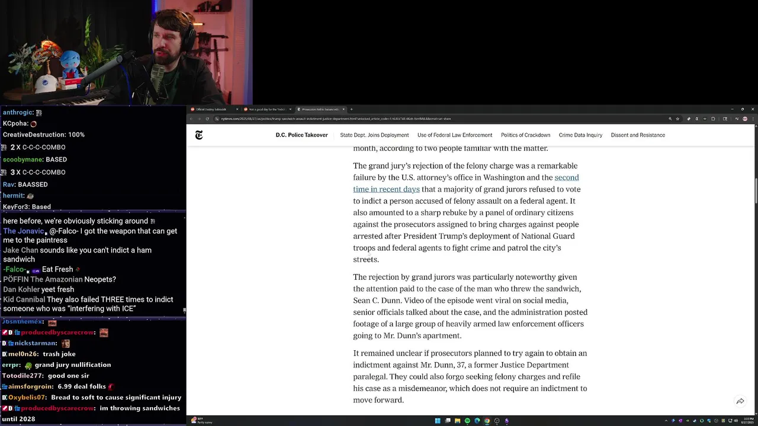Open 'Crime Data Inquiry' nav item
This screenshot has width=758, height=426.
[x=580, y=135]
